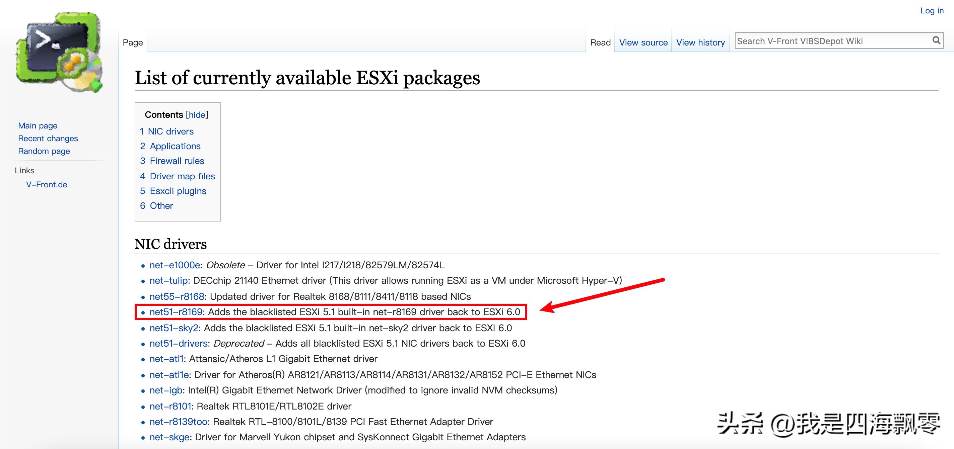Hide the Contents table
The height and width of the screenshot is (449, 954).
[x=197, y=115]
